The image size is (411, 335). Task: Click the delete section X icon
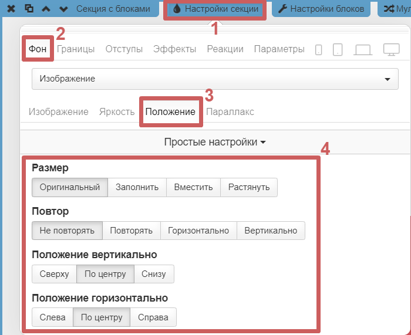pyautogui.click(x=11, y=9)
